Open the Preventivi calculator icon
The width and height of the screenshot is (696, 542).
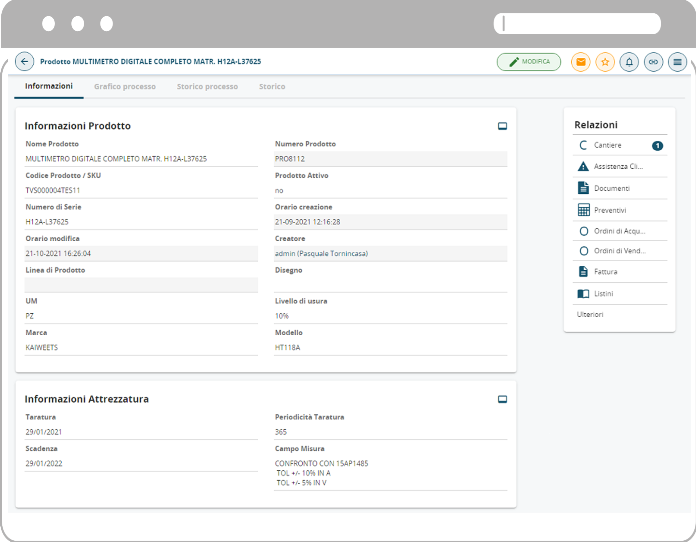pyautogui.click(x=584, y=210)
